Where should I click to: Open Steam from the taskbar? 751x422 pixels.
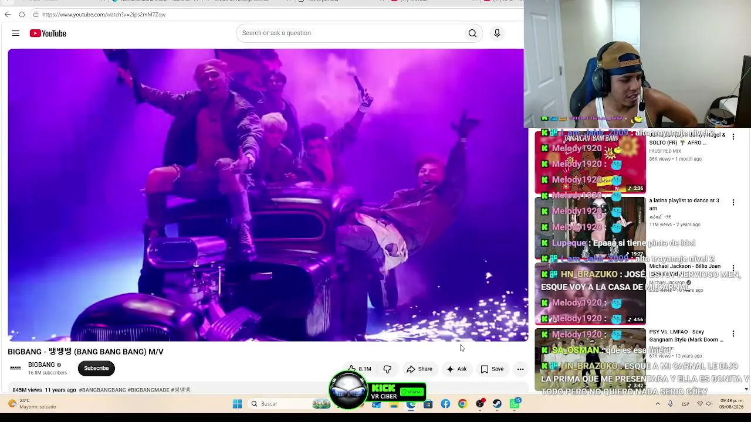pyautogui.click(x=497, y=404)
